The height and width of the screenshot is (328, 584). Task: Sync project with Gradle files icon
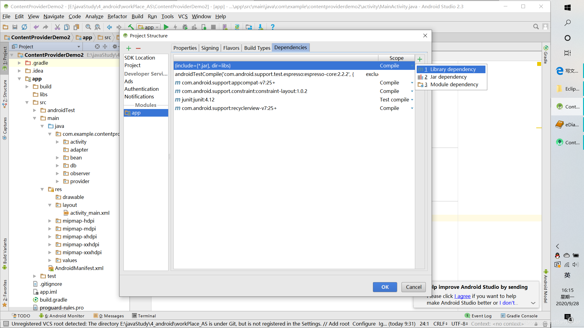click(x=237, y=27)
